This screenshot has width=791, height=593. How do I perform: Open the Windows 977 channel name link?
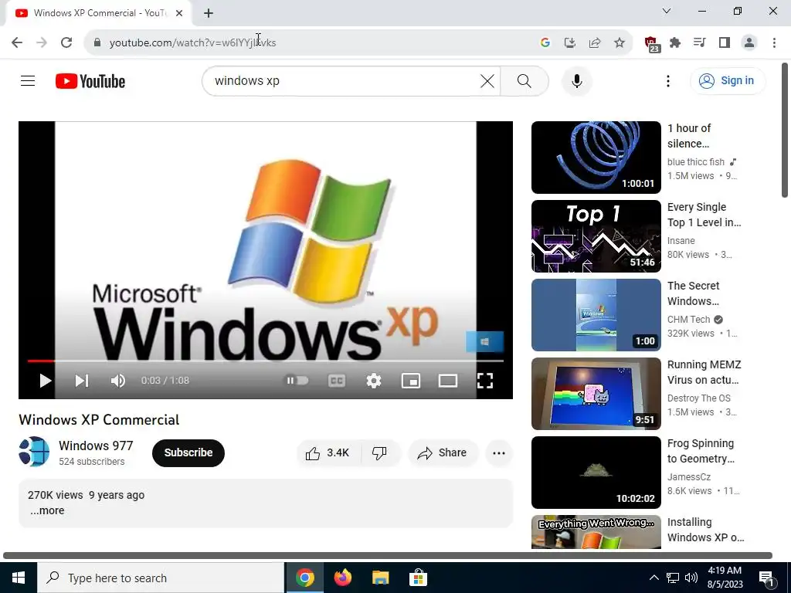[x=96, y=446]
